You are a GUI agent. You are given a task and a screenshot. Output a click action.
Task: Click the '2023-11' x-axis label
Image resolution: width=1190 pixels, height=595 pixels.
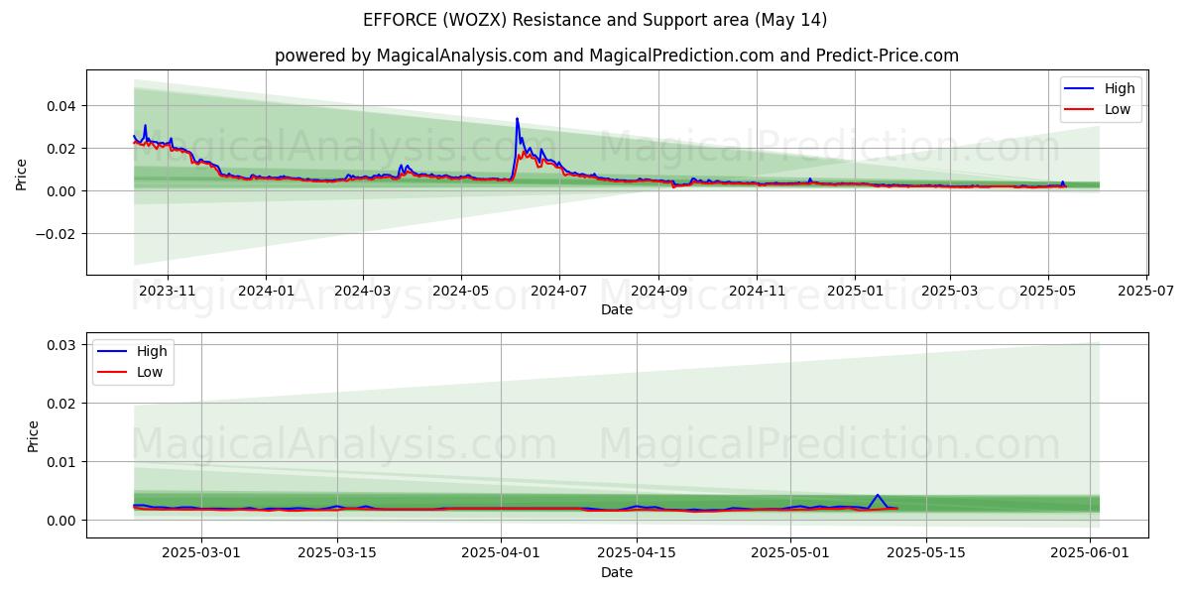(x=168, y=291)
